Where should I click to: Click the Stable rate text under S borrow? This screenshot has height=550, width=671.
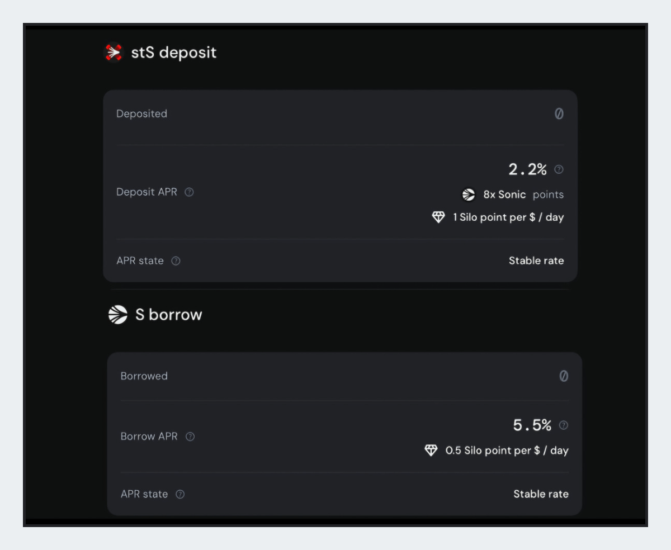click(541, 494)
